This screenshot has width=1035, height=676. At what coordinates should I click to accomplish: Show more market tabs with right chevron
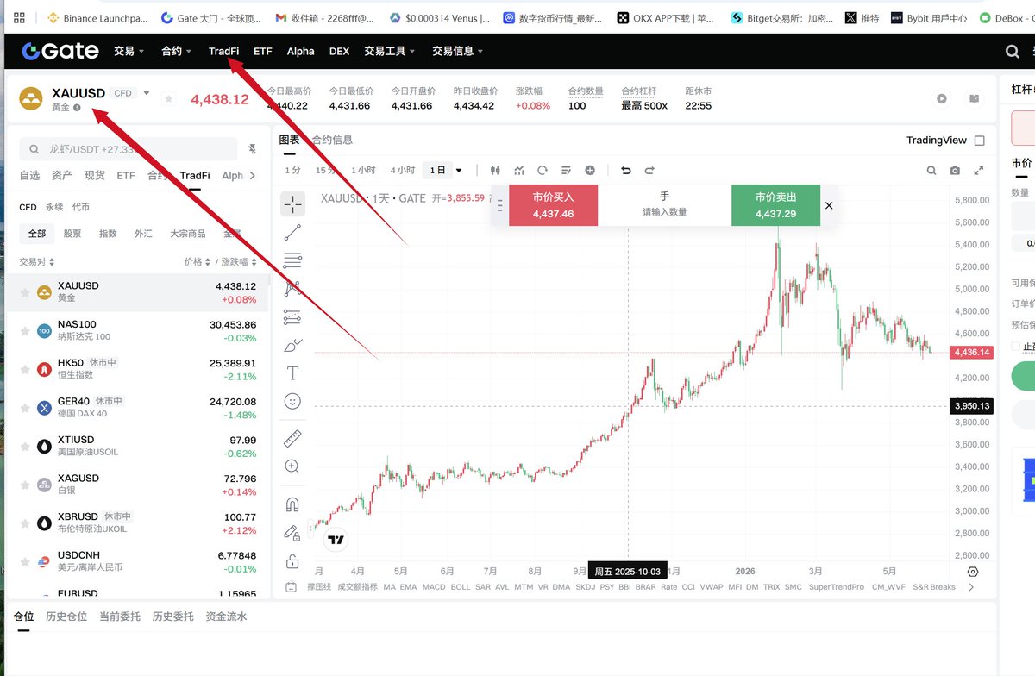click(x=252, y=176)
